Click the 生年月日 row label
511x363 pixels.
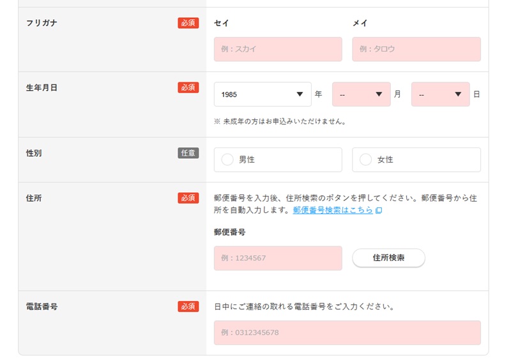[x=42, y=87]
